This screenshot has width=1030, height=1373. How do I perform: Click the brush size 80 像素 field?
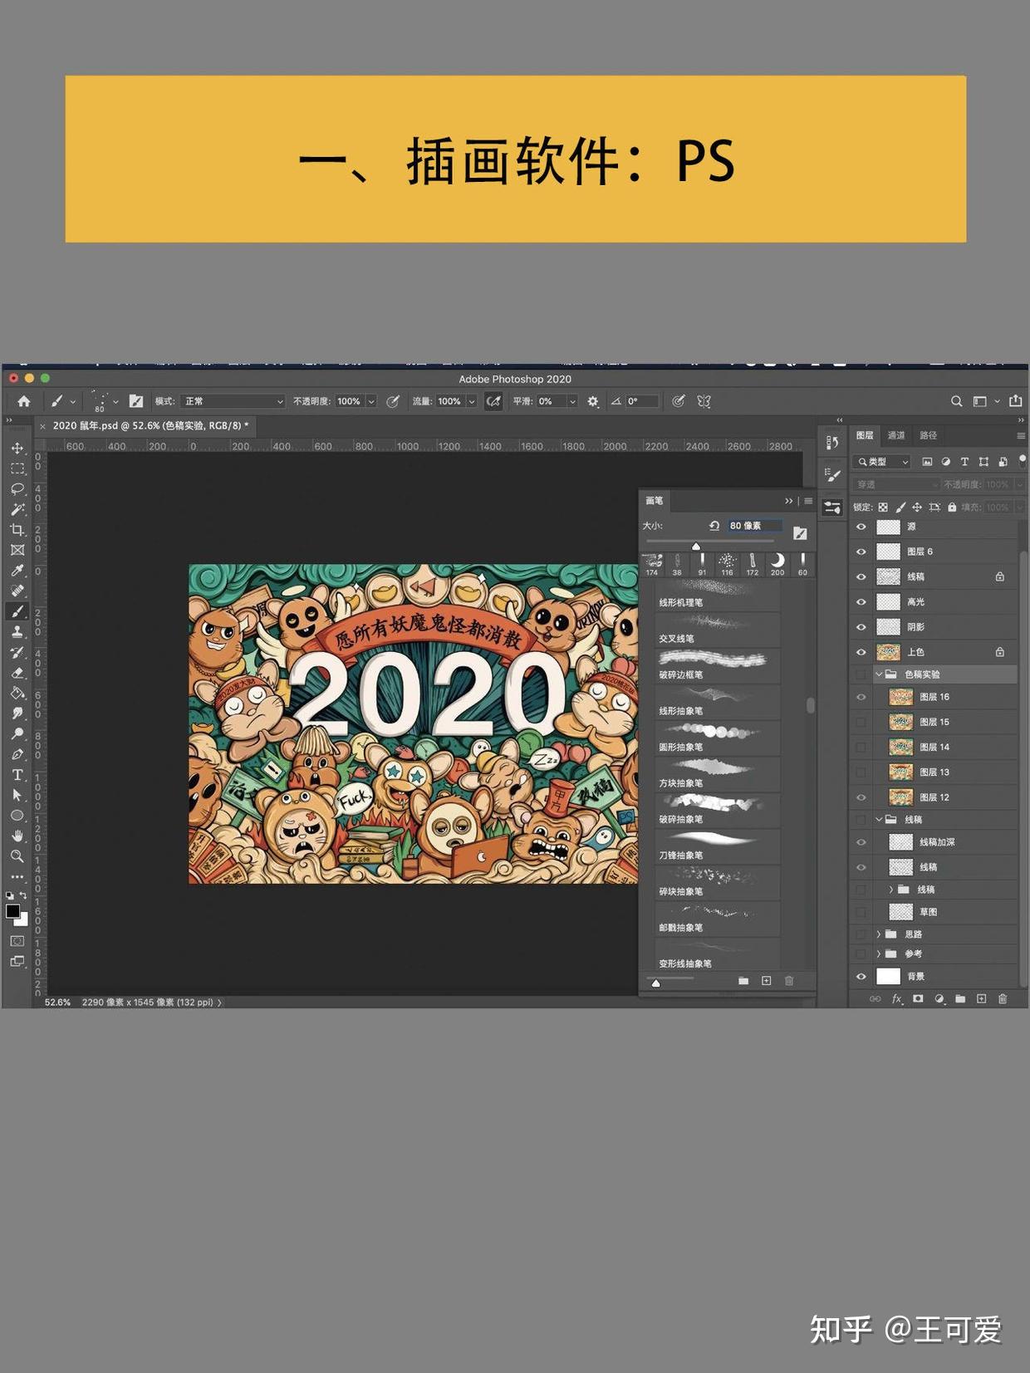point(754,526)
